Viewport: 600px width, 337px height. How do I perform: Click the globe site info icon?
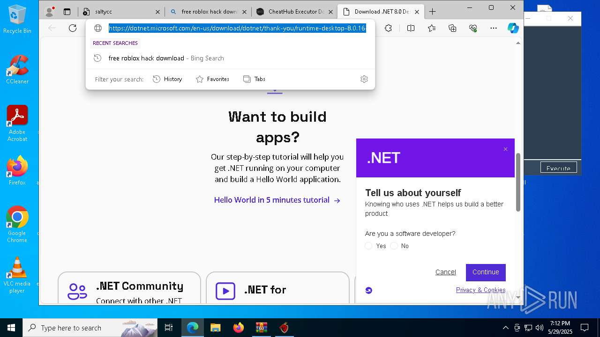(98, 28)
